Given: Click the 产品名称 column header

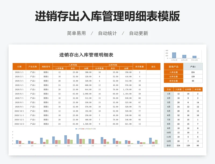Looking at the screenshot, I should click(x=33, y=67).
